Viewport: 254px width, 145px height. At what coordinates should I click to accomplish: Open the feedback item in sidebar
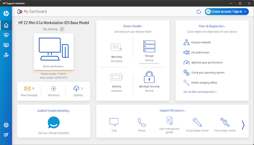[6, 135]
